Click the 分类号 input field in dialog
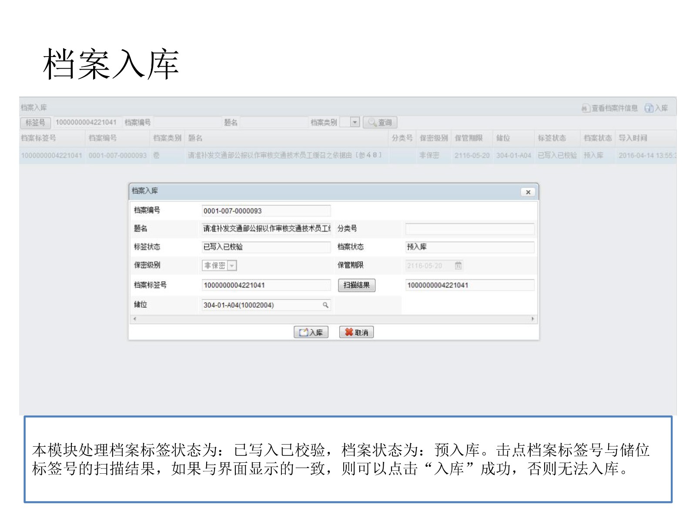Viewport: 696px width, 522px height. 469,229
